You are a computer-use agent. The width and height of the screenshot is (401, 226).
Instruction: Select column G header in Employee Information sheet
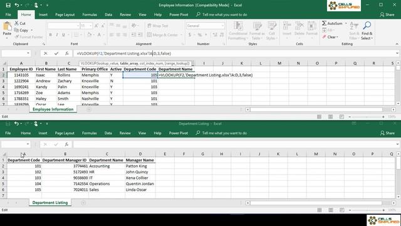[176, 63]
